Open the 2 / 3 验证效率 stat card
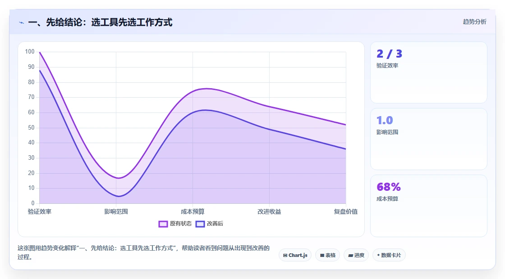Viewport: 505px width, 279px height. tap(429, 72)
